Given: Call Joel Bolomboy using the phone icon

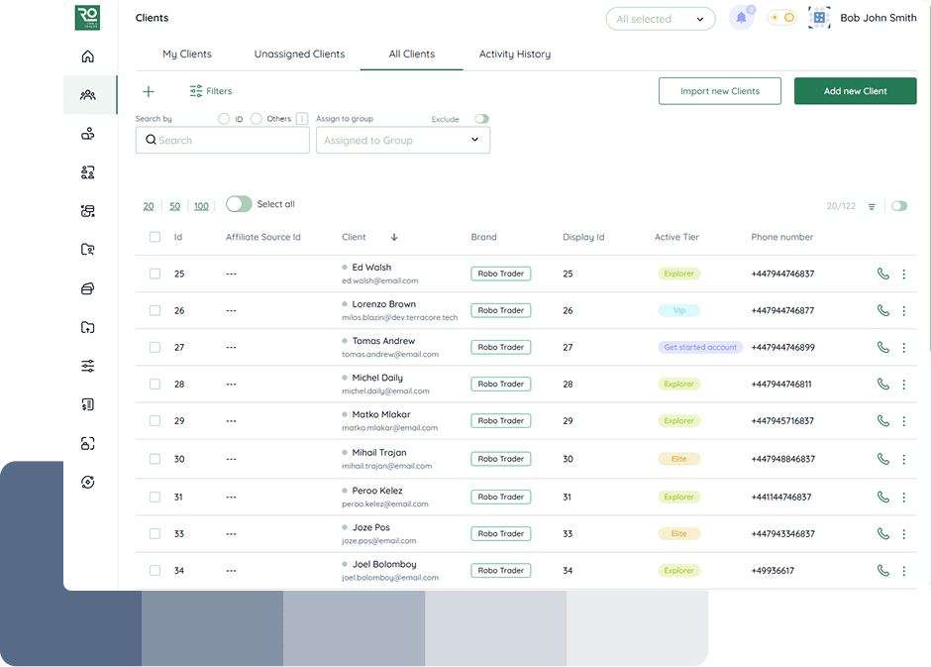Looking at the screenshot, I should [x=882, y=571].
